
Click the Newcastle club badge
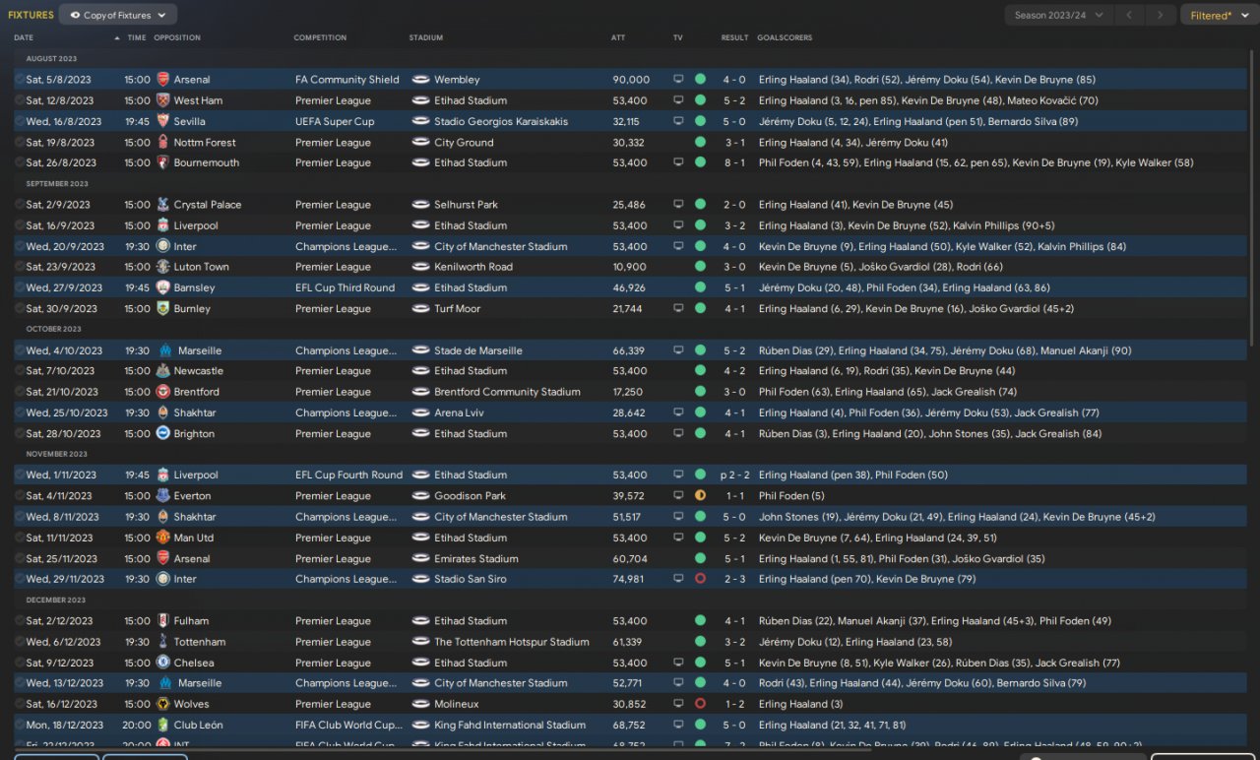(x=163, y=371)
